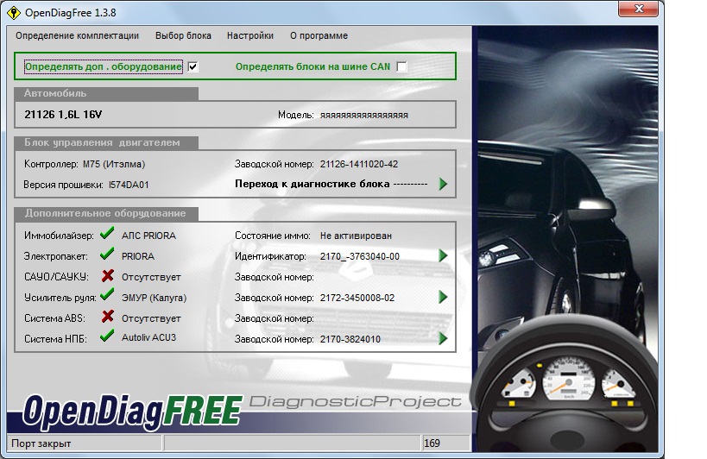
Task: Click Блок управления двигателем section header
Action: tap(106, 142)
